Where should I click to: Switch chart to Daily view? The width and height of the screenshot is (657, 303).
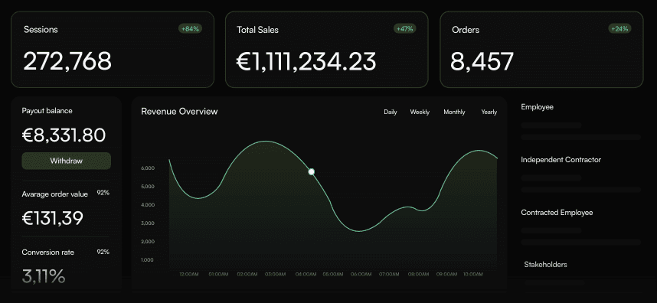click(x=390, y=112)
